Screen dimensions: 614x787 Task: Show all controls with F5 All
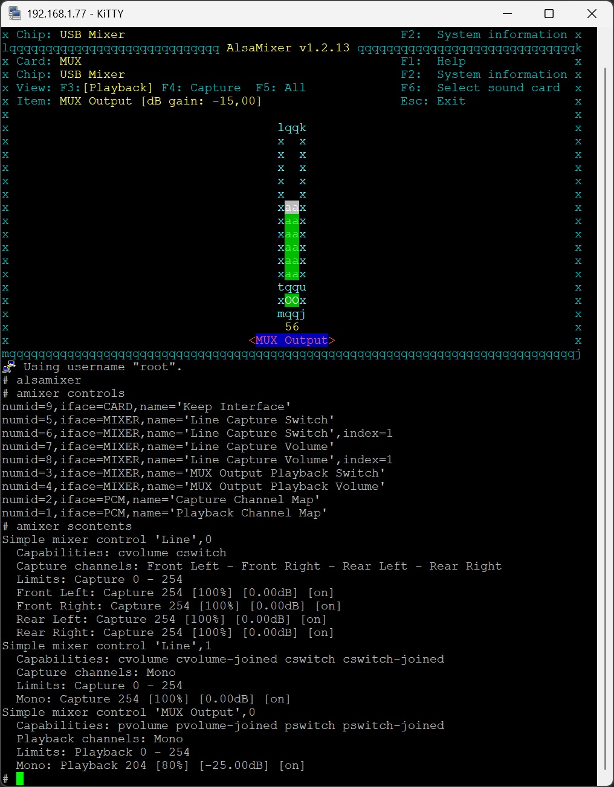click(280, 88)
